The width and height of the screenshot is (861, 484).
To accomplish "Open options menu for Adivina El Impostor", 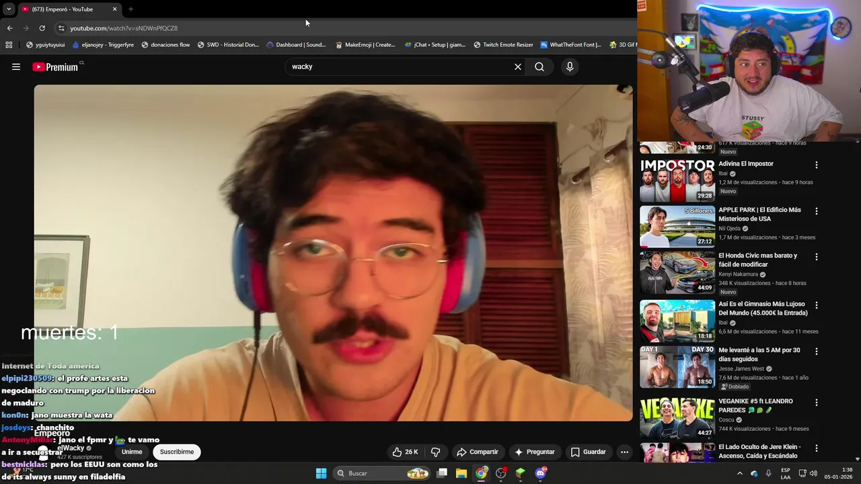I will [817, 165].
